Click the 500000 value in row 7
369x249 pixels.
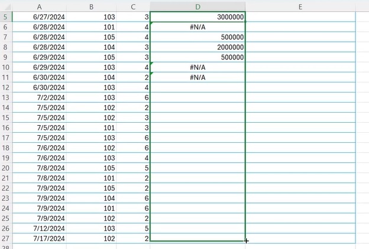click(x=198, y=37)
